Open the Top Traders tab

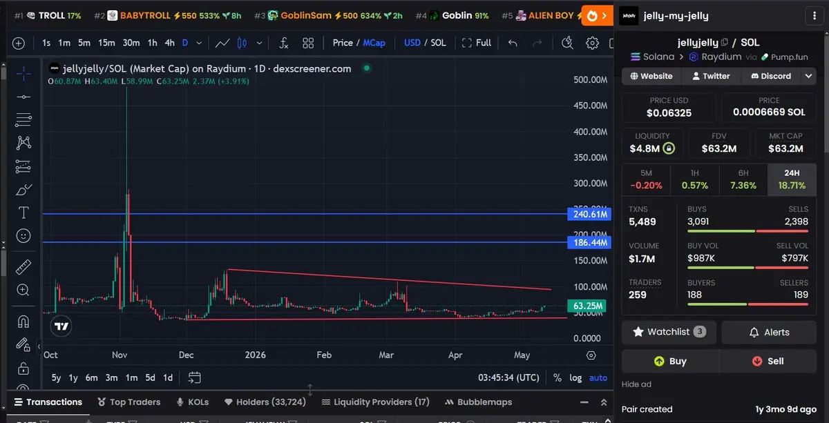pos(128,402)
